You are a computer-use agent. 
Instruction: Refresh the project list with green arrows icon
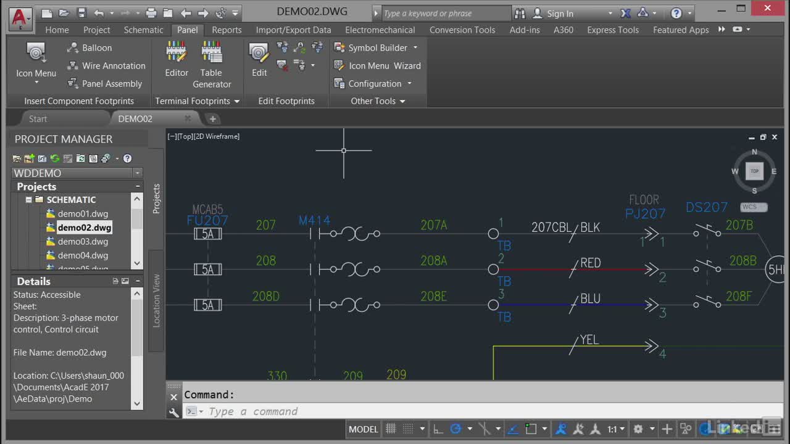pyautogui.click(x=55, y=158)
